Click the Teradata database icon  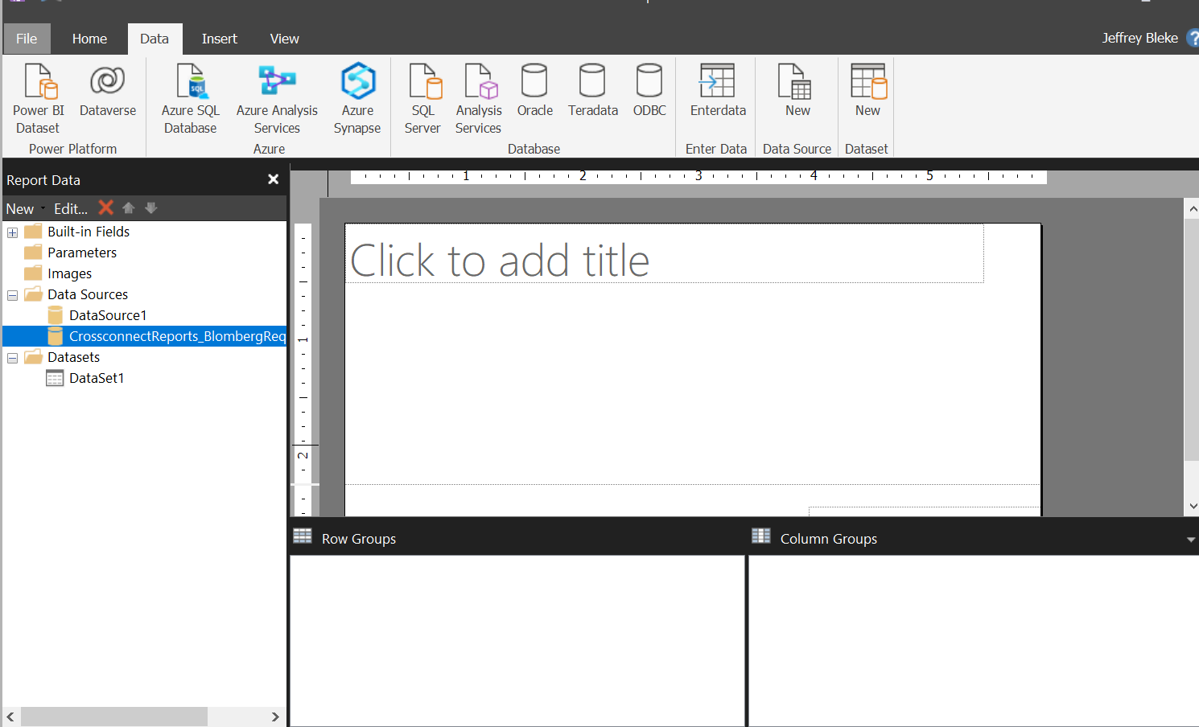[x=592, y=80]
